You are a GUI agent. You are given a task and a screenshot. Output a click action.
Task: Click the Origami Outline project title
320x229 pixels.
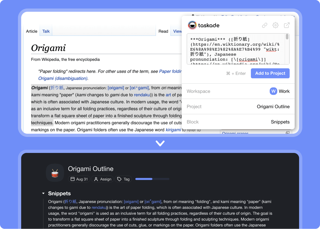click(91, 169)
